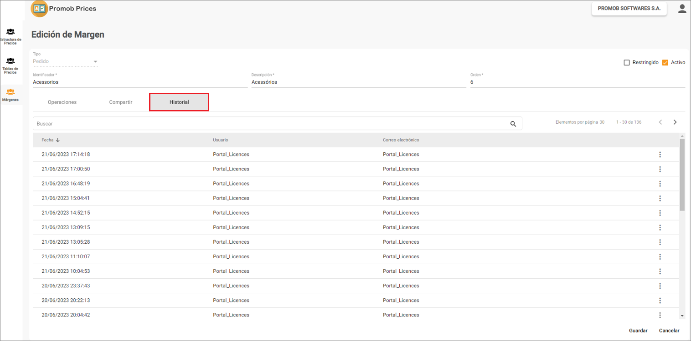
Task: Expand the Tipo Pedido dropdown
Action: [65, 61]
